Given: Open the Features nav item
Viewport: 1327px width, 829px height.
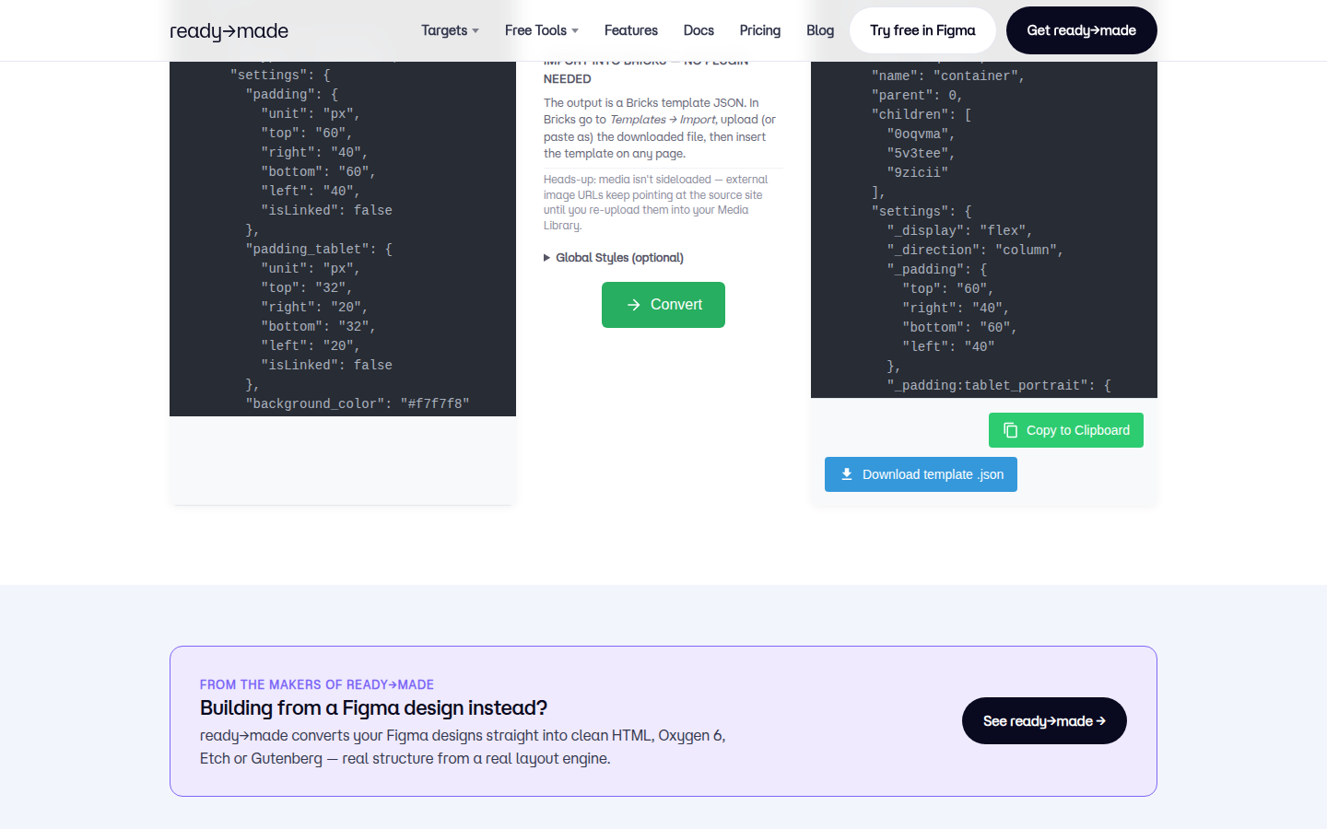Looking at the screenshot, I should (630, 30).
